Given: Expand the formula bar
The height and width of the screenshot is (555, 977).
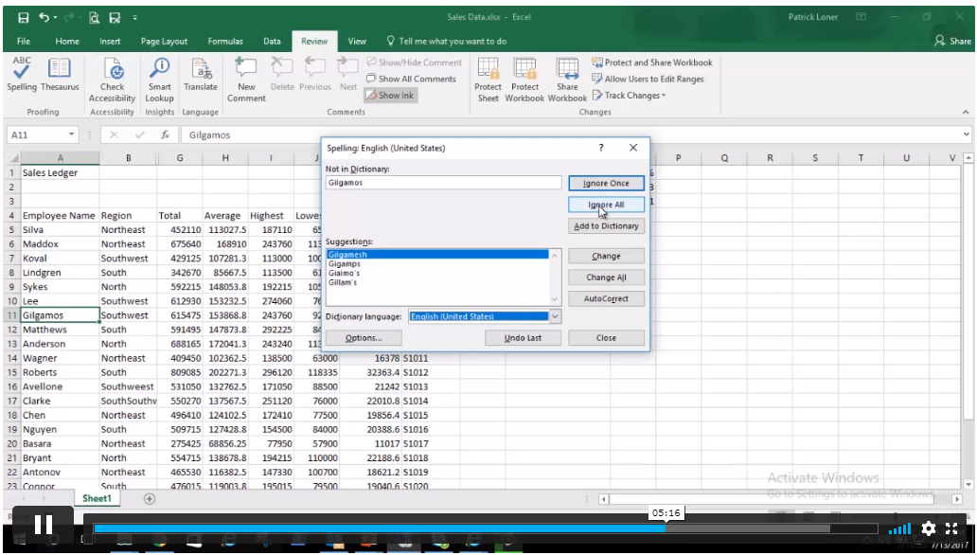Looking at the screenshot, I should coord(966,134).
